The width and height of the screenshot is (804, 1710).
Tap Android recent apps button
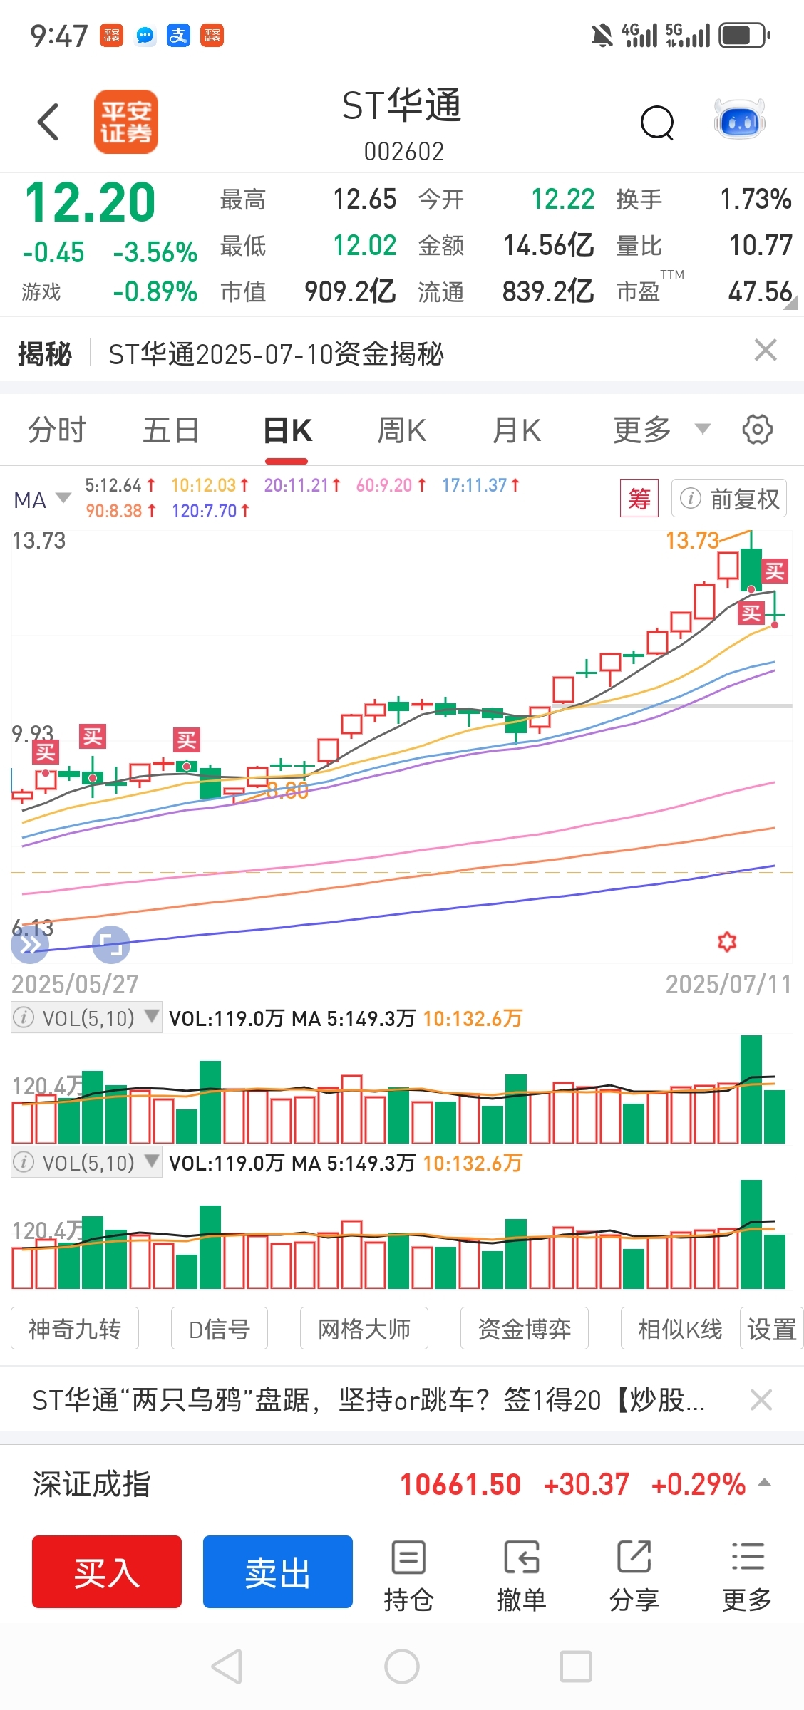click(x=576, y=1667)
